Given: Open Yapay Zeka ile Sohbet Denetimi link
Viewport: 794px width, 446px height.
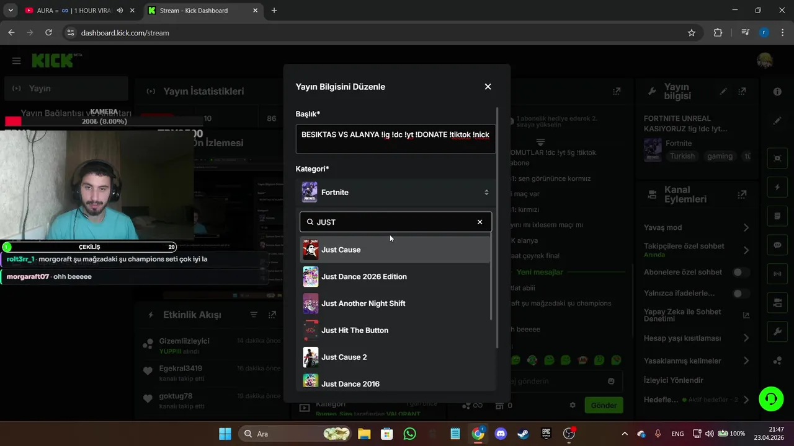Looking at the screenshot, I should point(697,315).
